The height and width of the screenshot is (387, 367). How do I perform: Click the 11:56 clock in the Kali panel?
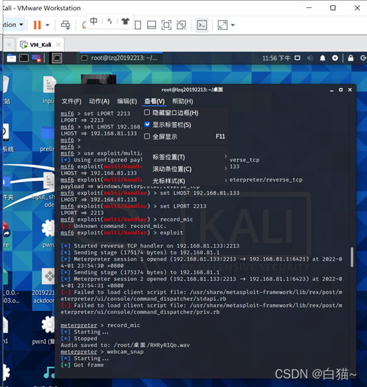(x=276, y=58)
